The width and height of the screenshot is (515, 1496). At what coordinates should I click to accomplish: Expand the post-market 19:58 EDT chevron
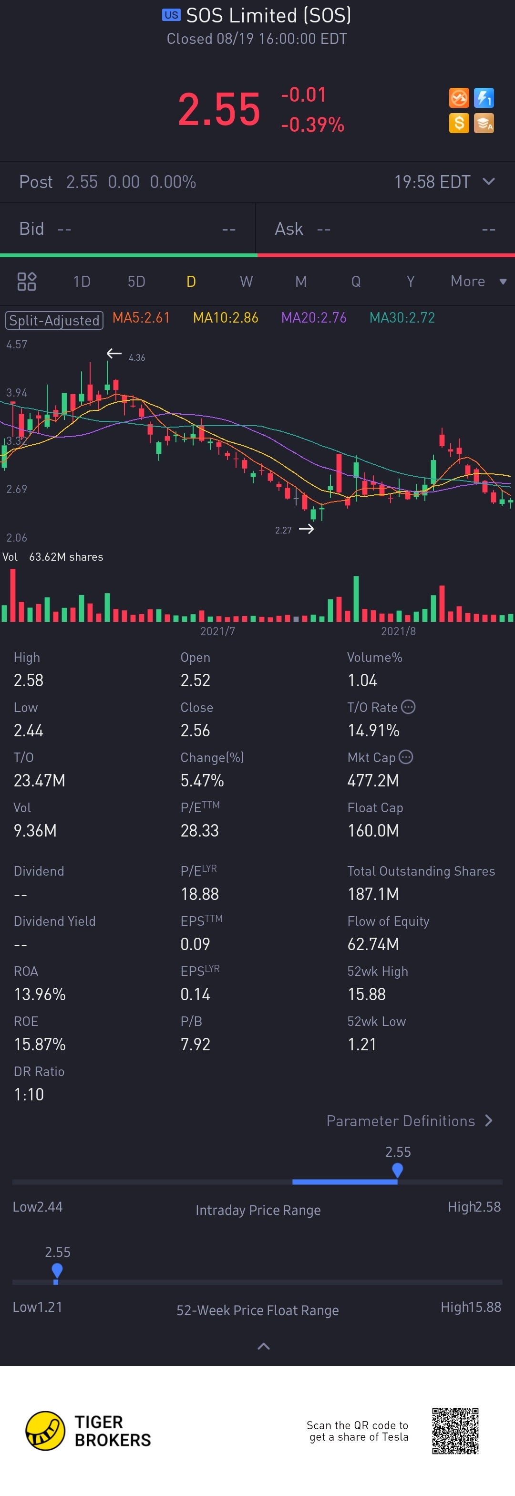489,181
